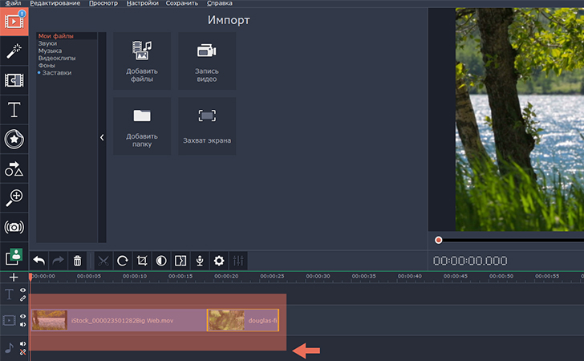Open the Filters magic wand tab
This screenshot has height=361, width=584.
(14, 51)
